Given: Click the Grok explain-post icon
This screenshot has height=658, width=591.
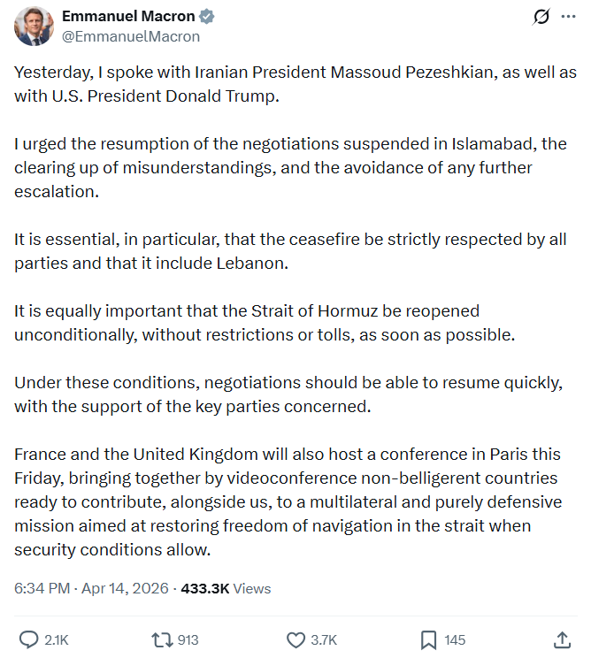Looking at the screenshot, I should tap(538, 17).
